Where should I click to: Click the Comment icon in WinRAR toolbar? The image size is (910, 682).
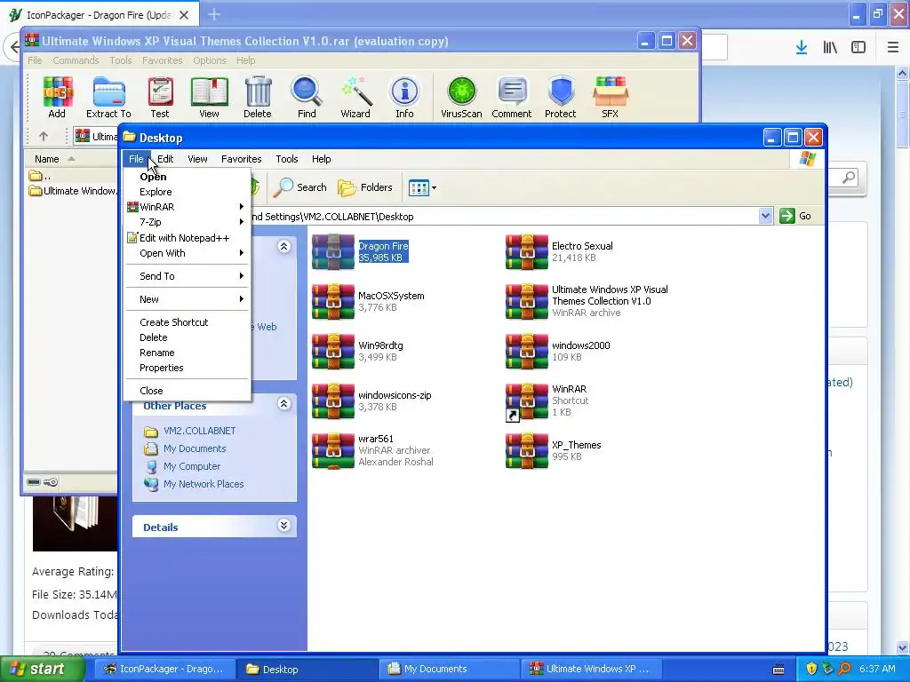[x=511, y=98]
